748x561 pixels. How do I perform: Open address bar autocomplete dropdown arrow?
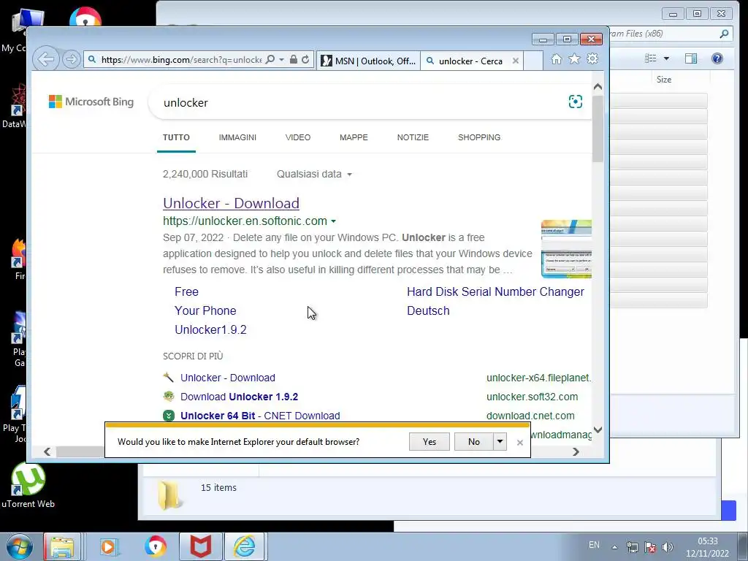point(281,60)
